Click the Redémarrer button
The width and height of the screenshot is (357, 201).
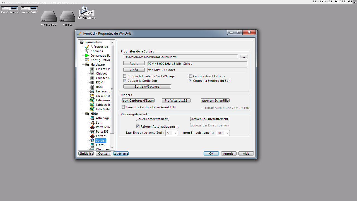(x=121, y=154)
